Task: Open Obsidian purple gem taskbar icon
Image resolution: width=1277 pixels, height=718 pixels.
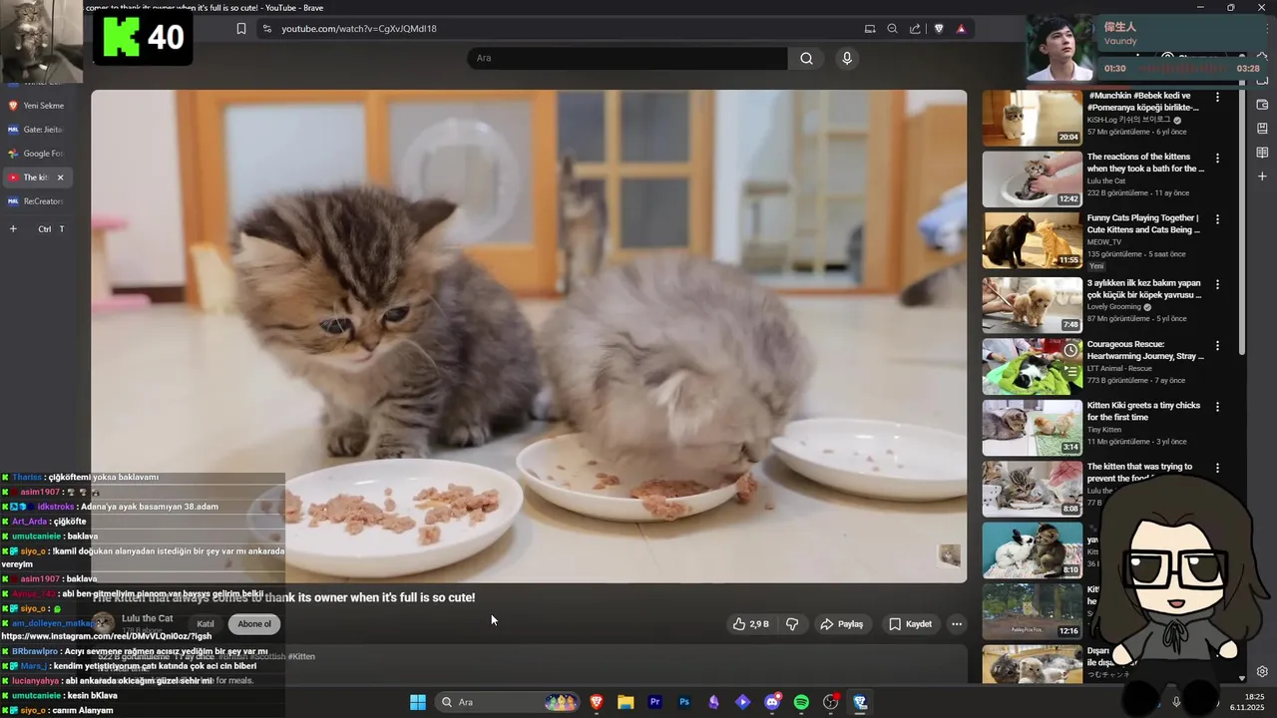Action: pyautogui.click(x=713, y=702)
